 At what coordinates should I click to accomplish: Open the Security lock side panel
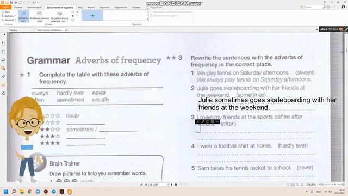coord(3,85)
